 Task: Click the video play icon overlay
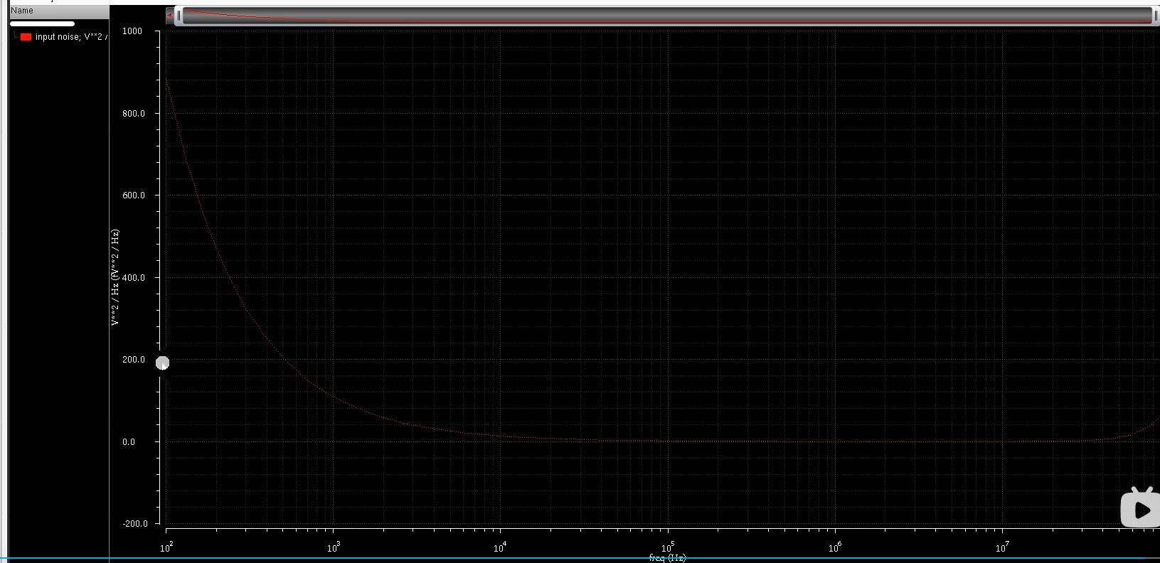[1140, 508]
